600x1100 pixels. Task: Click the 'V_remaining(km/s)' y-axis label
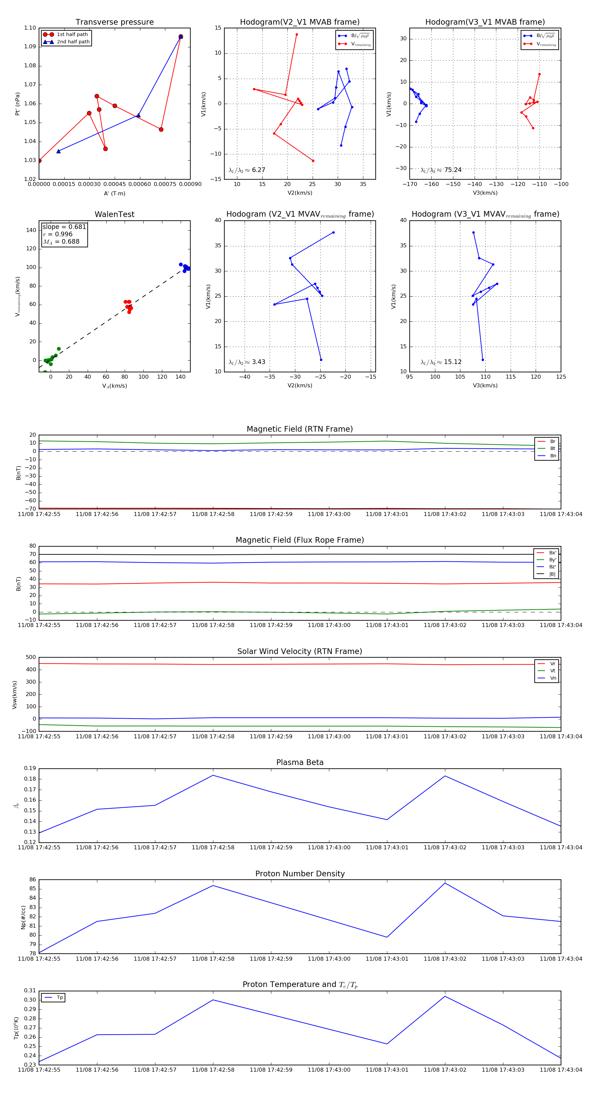tap(18, 296)
